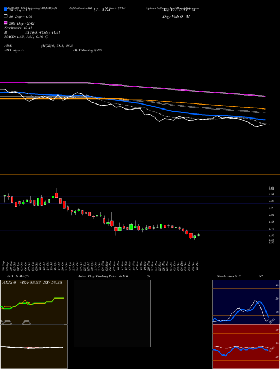Screen dimensions: 280x369
Task: Click the 2.04 price axis label
Action: [x=272, y=215]
